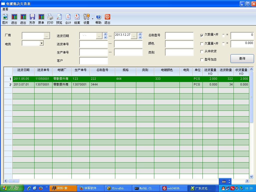Image resolution: width=256 pixels, height=192 pixels.
Task: Focus the 名称型号 filter input
Action: 179,35
